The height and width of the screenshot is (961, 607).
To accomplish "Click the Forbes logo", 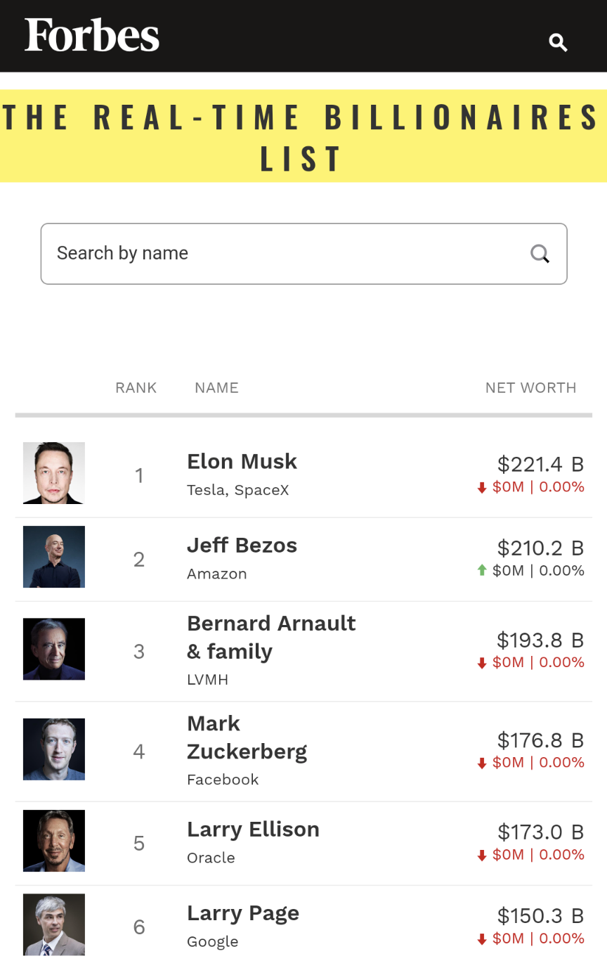I will (92, 35).
